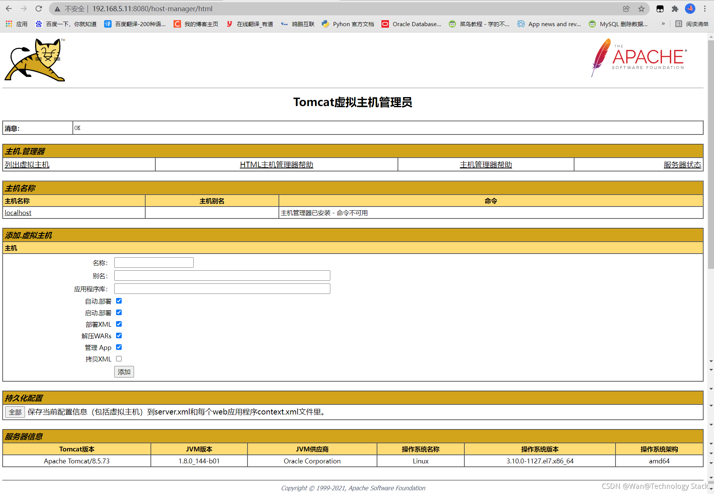Open the 我的博客主页 bookmark
Image resolution: width=714 pixels, height=494 pixels.
tap(196, 24)
